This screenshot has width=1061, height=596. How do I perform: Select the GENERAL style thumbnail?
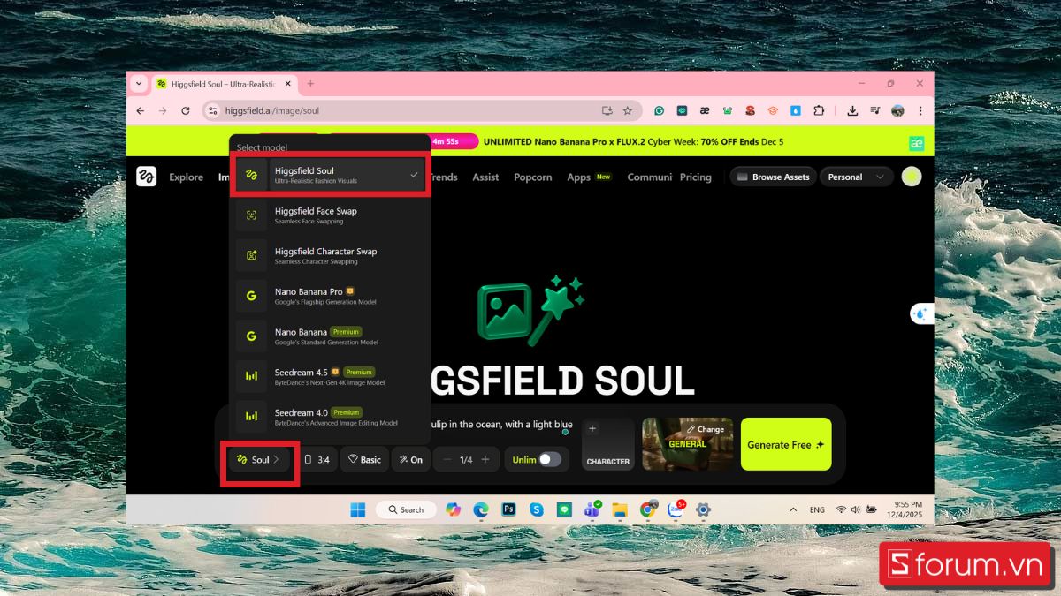point(687,444)
